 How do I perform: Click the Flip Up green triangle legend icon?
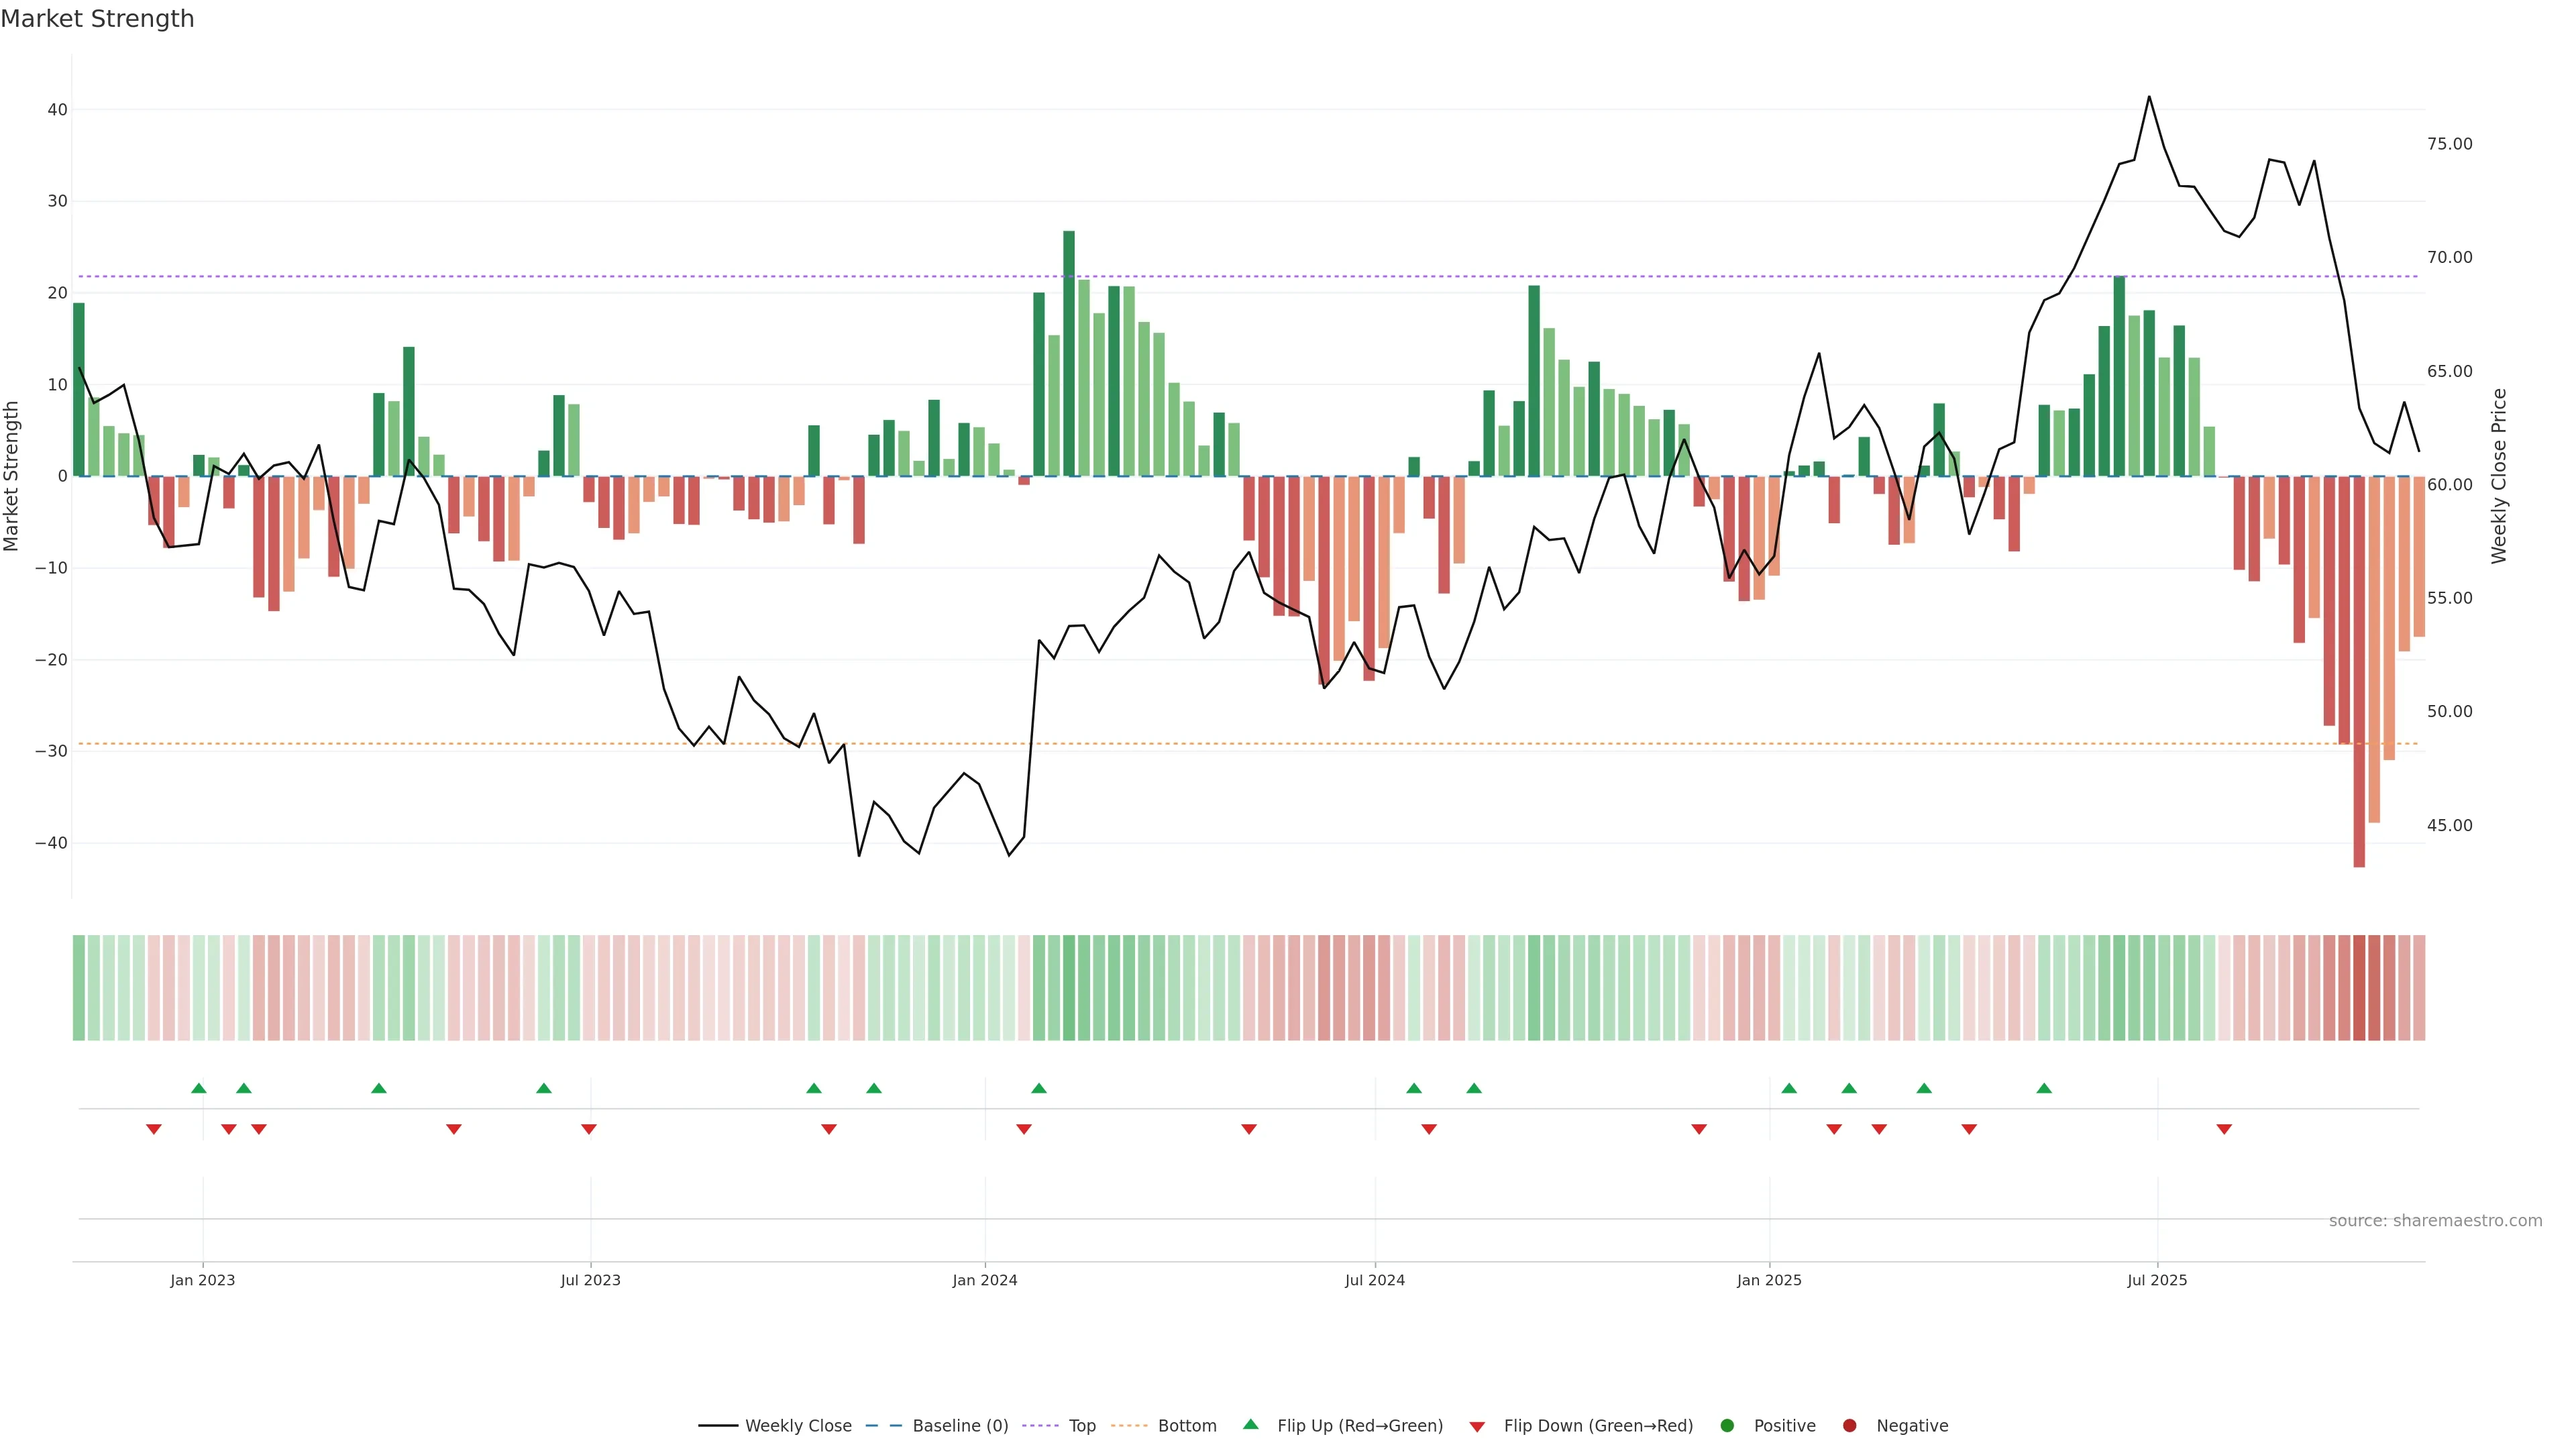pos(1250,1425)
